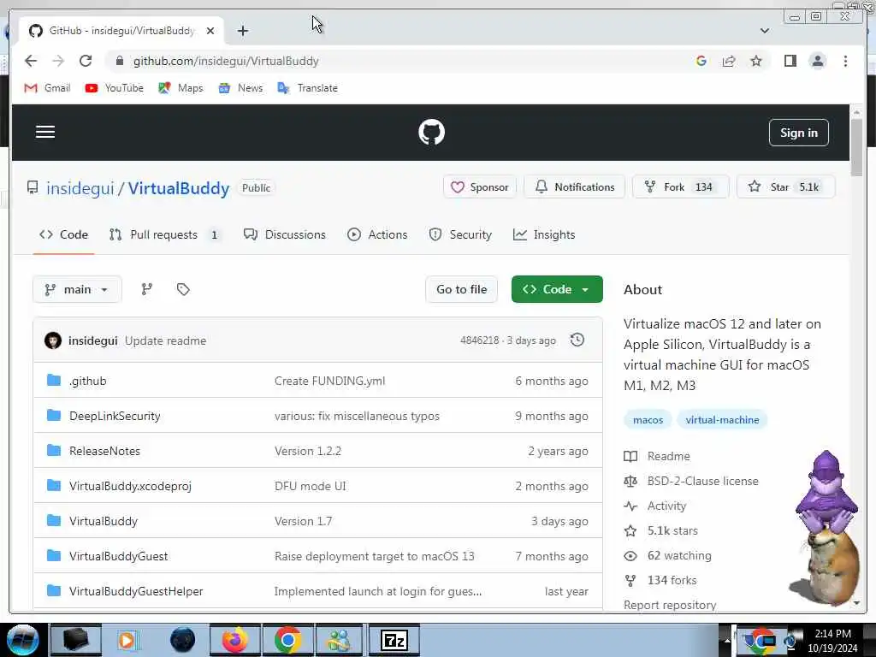Open Chrome profile avatar
Viewport: 876px width, 657px height.
[817, 61]
